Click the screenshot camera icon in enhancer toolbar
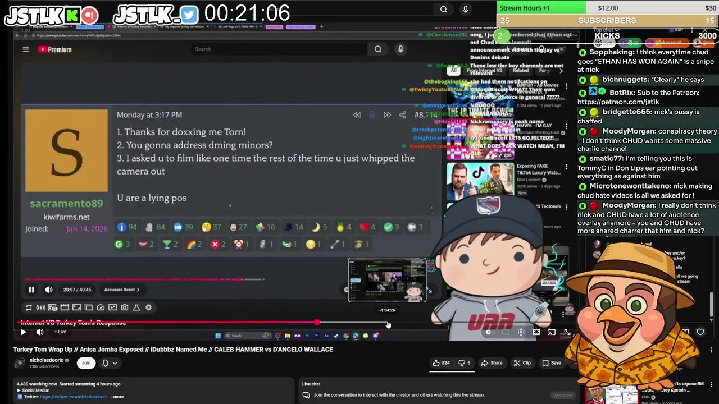719x404 pixels. tap(125, 307)
